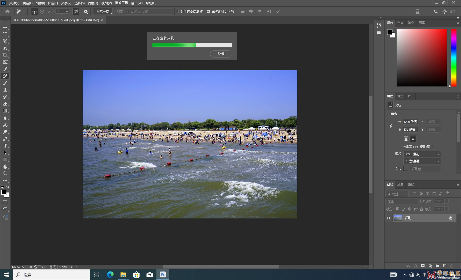
Task: Select subtract brush mode minus circle
Action: 42,12
